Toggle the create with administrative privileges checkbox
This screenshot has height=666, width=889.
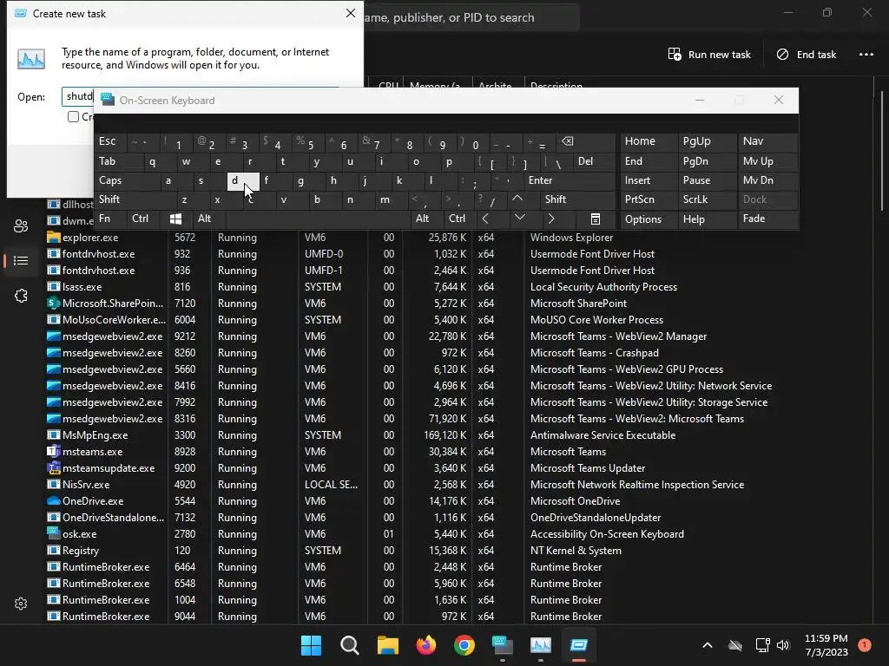point(73,117)
